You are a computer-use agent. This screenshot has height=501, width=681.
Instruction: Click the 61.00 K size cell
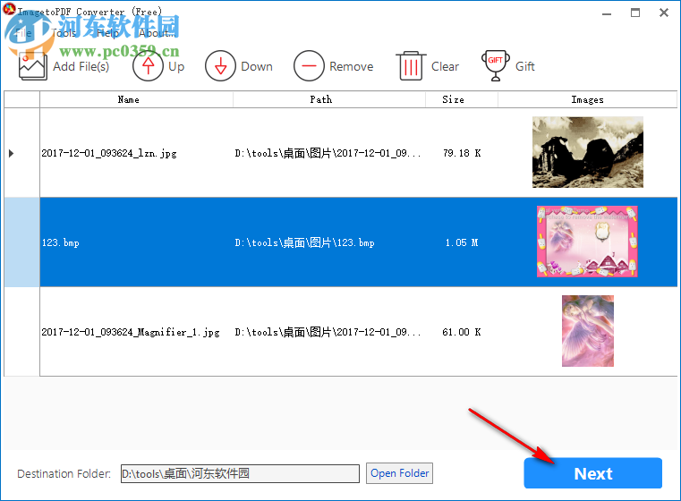462,332
